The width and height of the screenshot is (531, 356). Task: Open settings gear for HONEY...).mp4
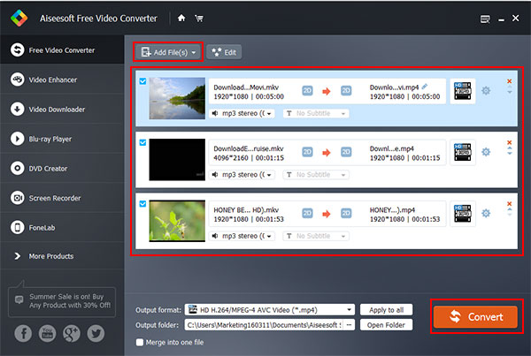486,213
